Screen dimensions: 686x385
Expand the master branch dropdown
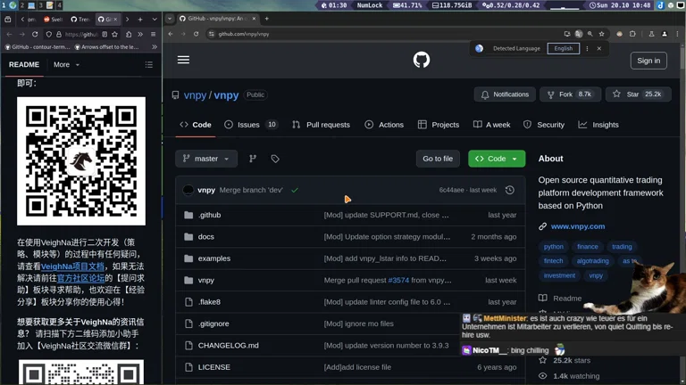[x=206, y=159]
